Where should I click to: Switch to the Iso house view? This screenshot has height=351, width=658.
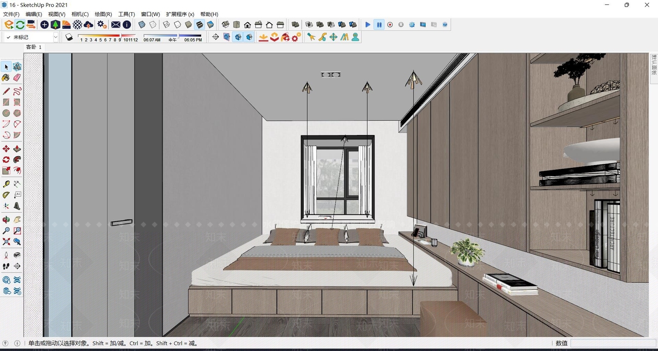tap(225, 25)
